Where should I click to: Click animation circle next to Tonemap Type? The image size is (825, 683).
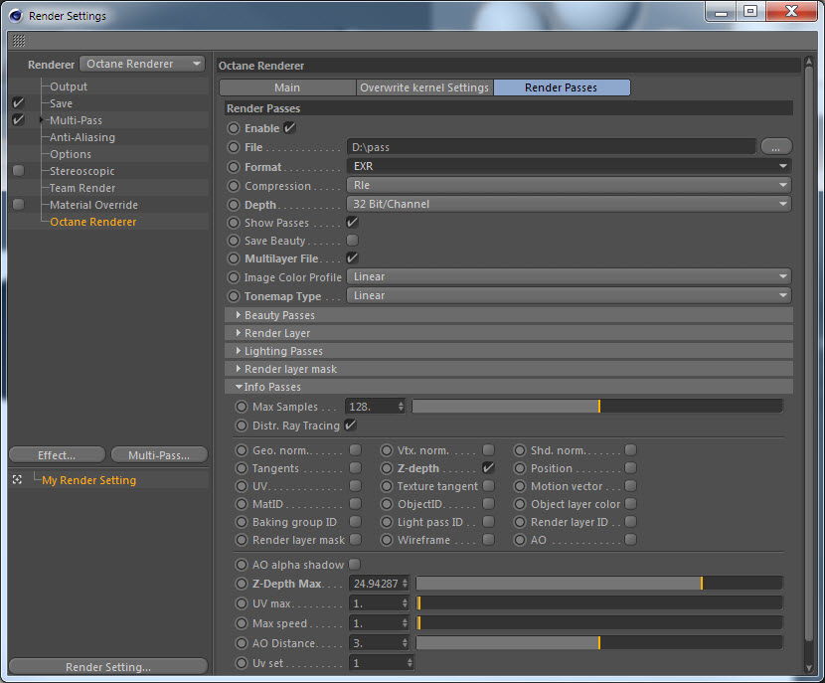[x=234, y=296]
